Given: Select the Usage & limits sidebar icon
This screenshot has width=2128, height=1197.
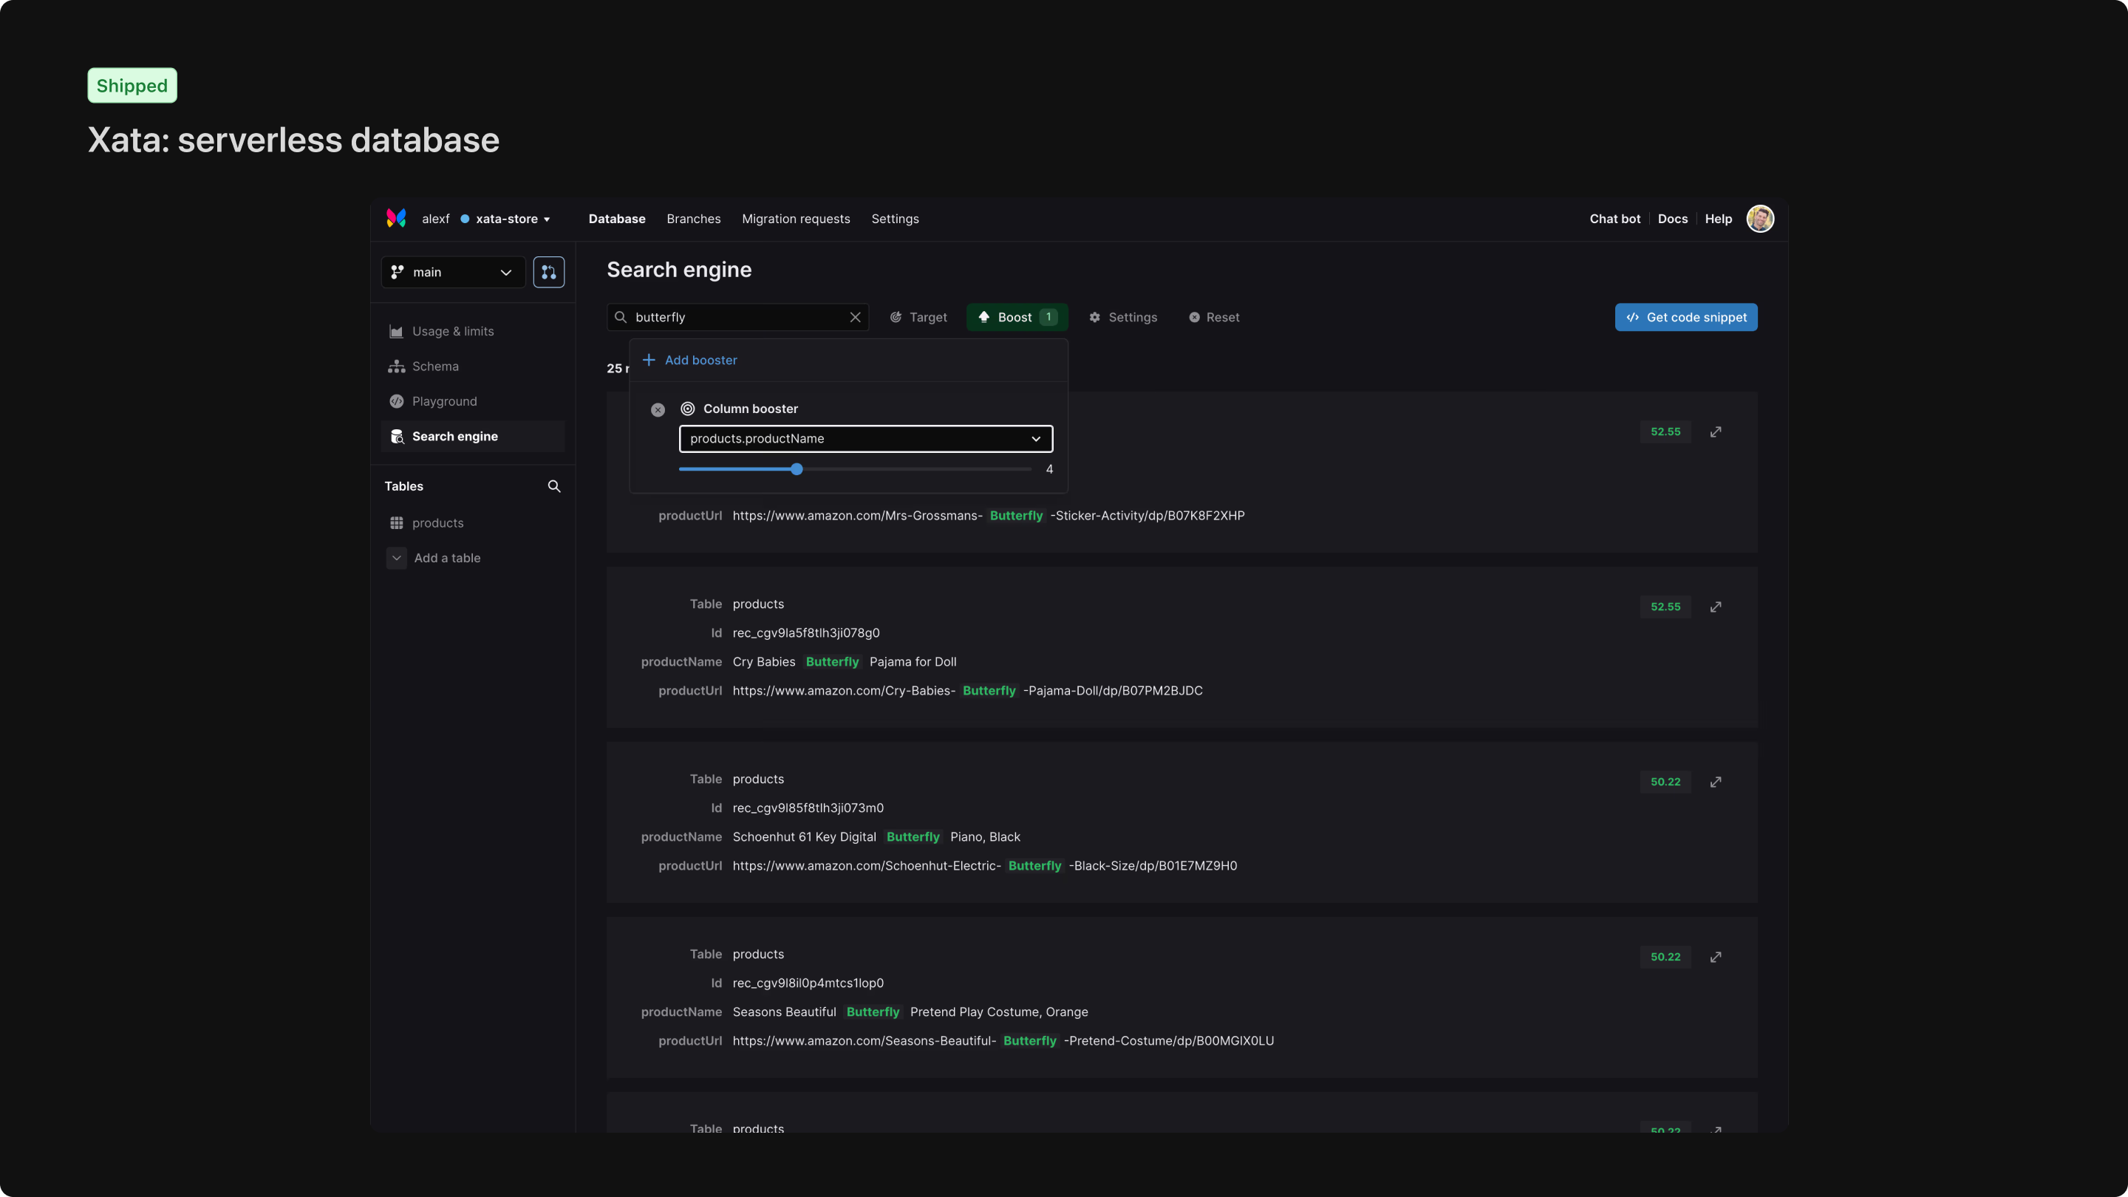Looking at the screenshot, I should click(x=397, y=330).
